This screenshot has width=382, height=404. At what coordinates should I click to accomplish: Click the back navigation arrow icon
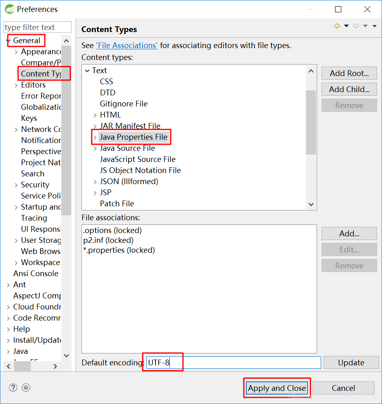pyautogui.click(x=337, y=26)
